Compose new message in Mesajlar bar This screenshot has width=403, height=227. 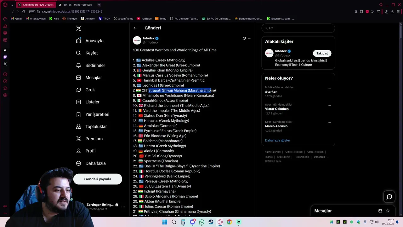[x=380, y=211]
